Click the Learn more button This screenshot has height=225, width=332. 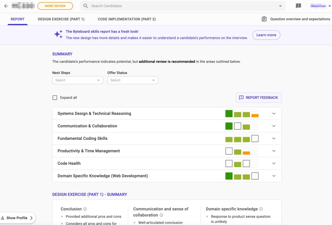pyautogui.click(x=266, y=35)
